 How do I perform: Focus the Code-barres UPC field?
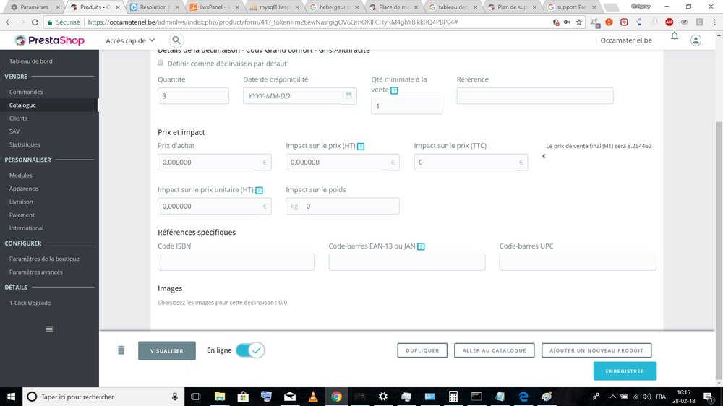577,262
